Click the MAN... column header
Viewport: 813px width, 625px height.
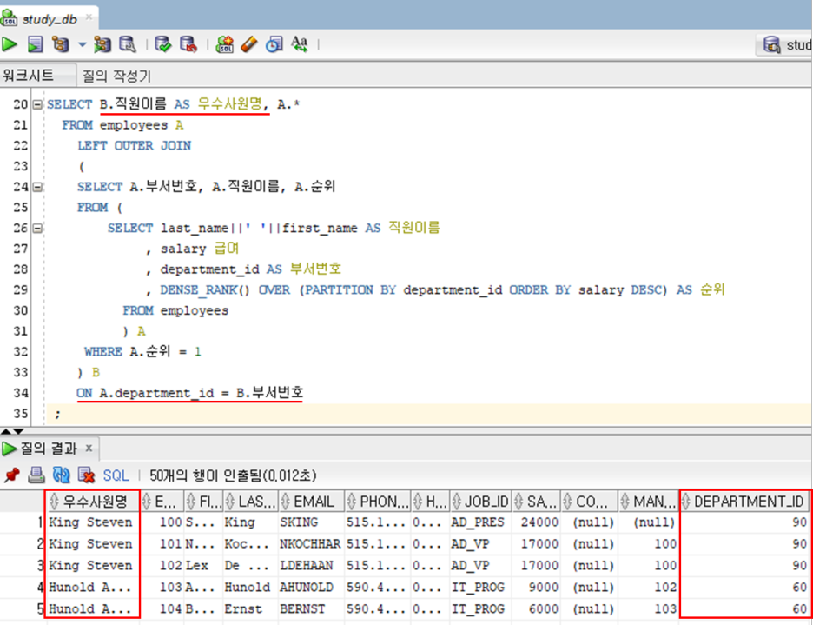648,502
